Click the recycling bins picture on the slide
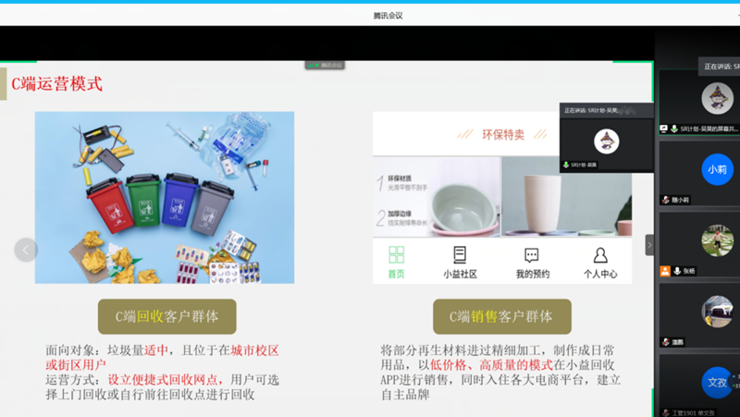Image resolution: width=740 pixels, height=417 pixels. 165,197
